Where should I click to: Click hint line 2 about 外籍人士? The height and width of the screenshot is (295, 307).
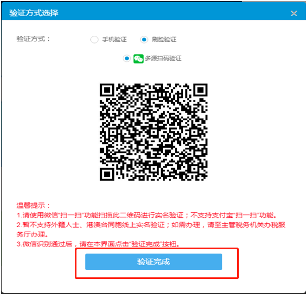(x=151, y=229)
